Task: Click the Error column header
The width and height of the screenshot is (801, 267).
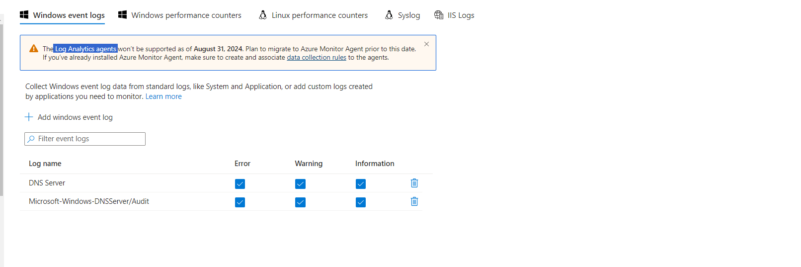Action: coord(242,164)
